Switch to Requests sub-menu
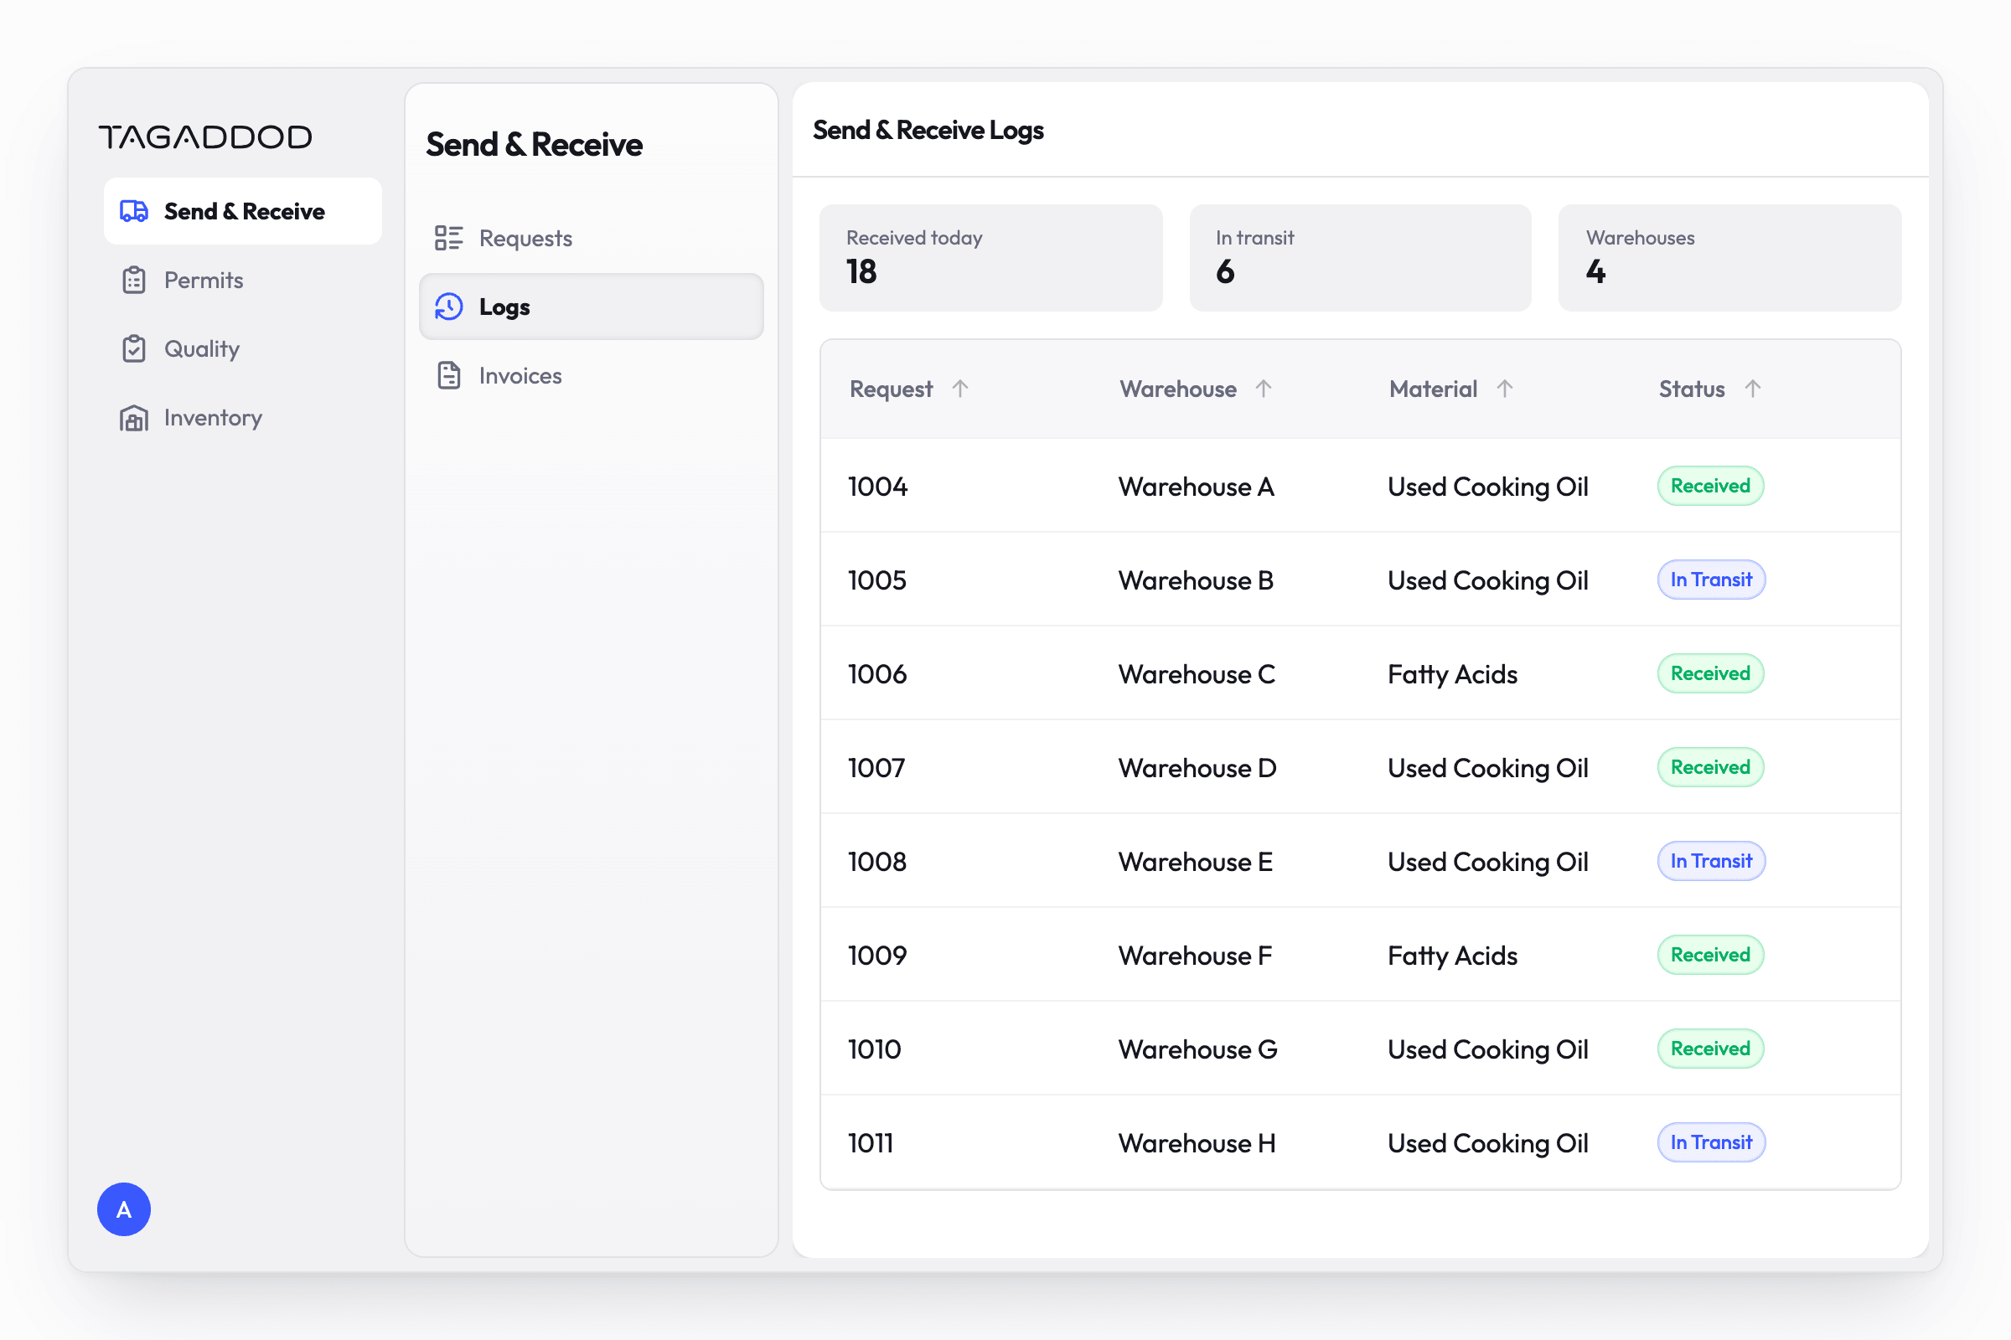This screenshot has height=1340, width=2011. (x=591, y=238)
